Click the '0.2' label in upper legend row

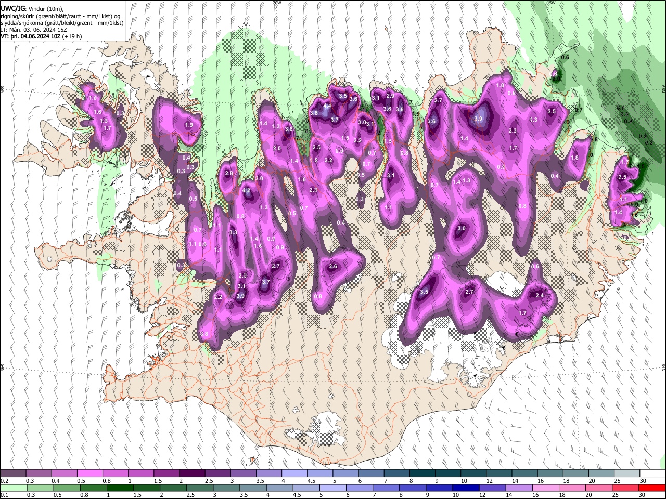pyautogui.click(x=4, y=481)
